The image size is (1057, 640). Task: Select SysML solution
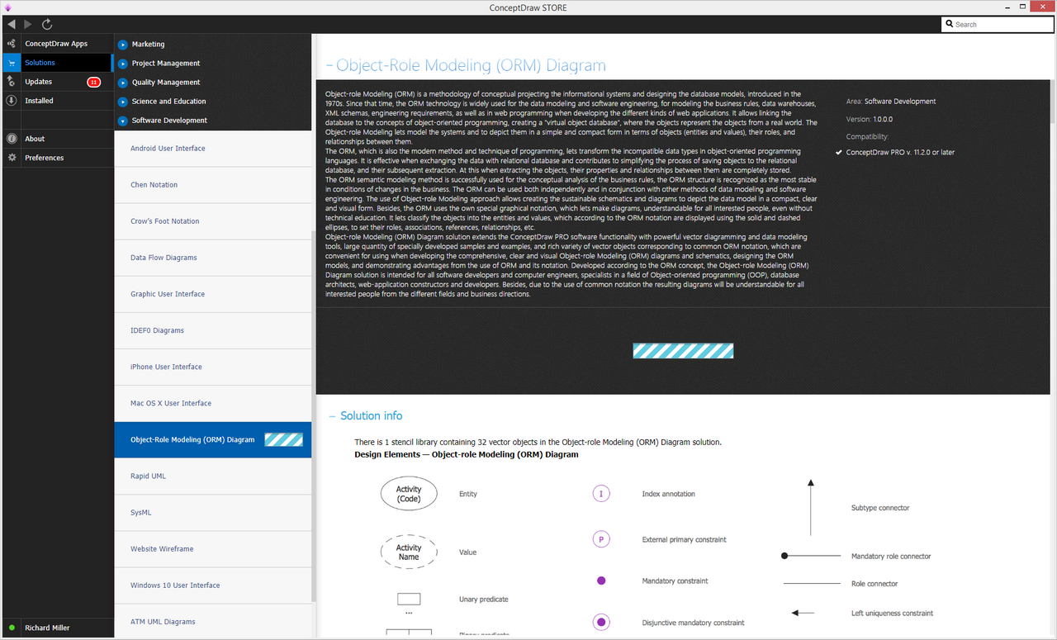click(x=213, y=513)
